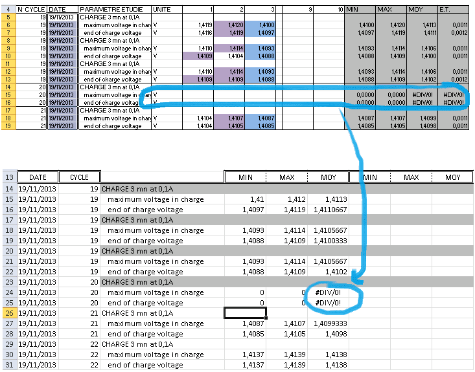The height and width of the screenshot is (372, 475).
Task: Select the #DIV/0! cell in bottom row 24
Action: pos(327,292)
